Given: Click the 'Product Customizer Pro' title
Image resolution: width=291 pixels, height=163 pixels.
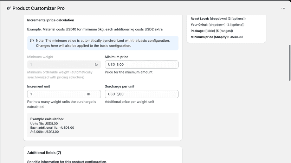Looking at the screenshot, I should tap(39, 8).
